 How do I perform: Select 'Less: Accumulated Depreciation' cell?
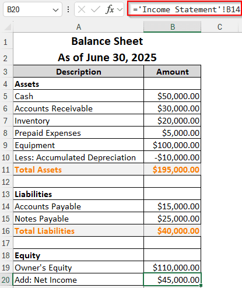(79, 157)
